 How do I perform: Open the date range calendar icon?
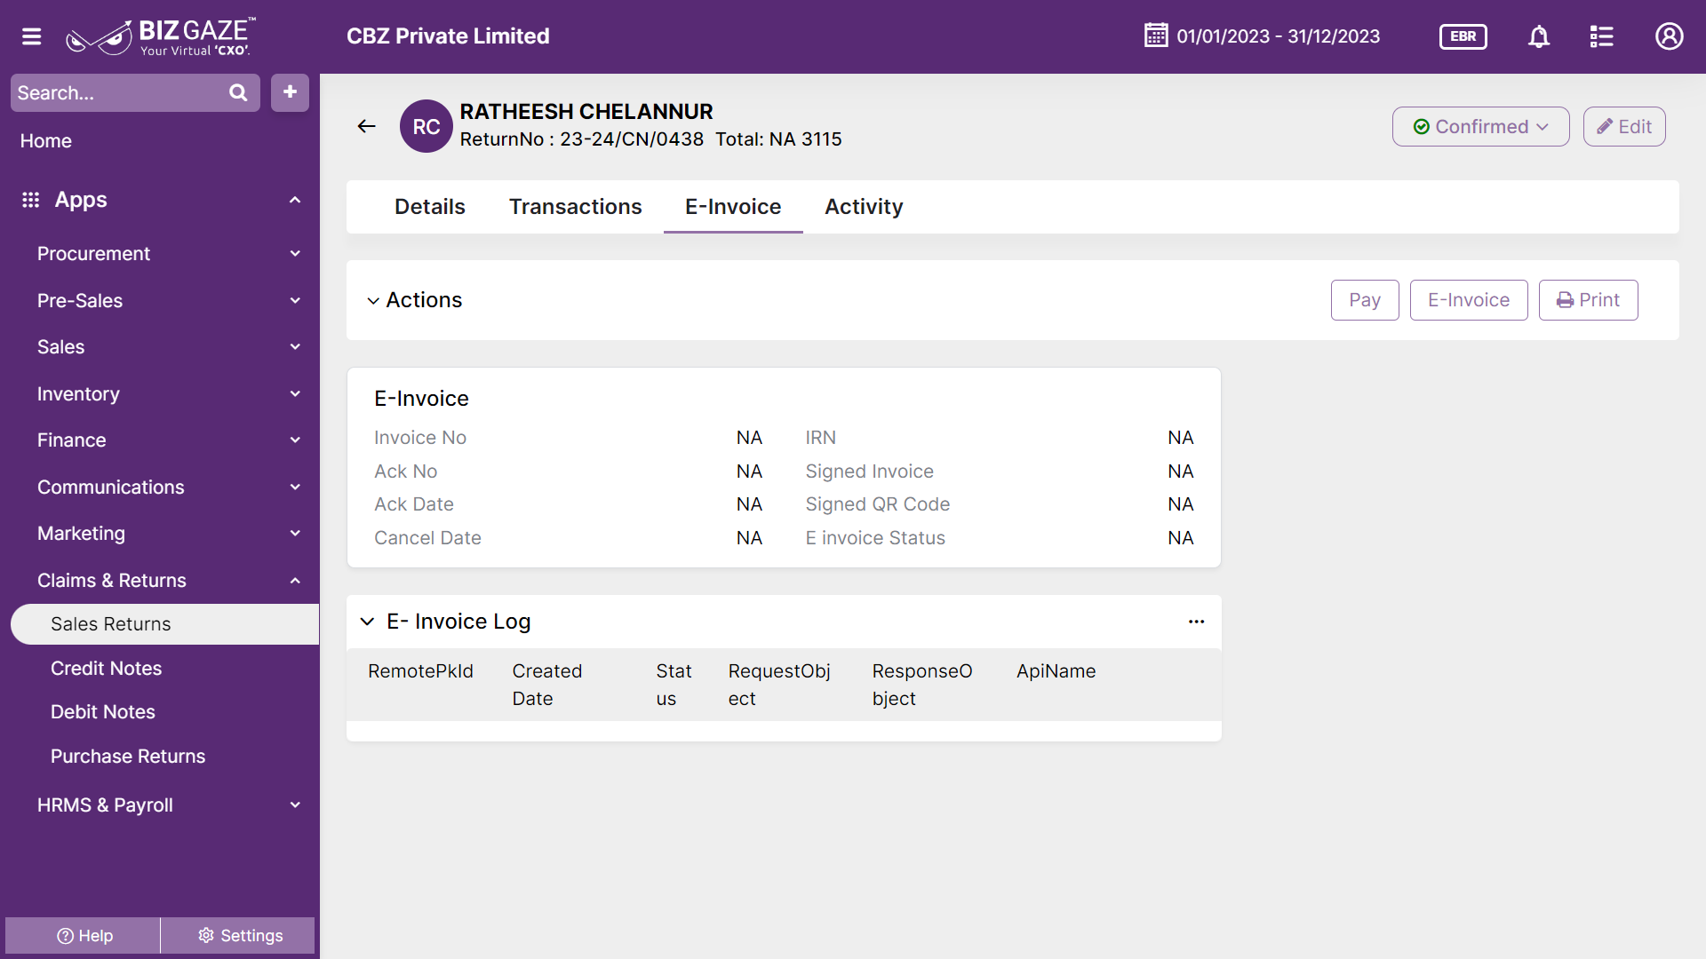click(1156, 36)
